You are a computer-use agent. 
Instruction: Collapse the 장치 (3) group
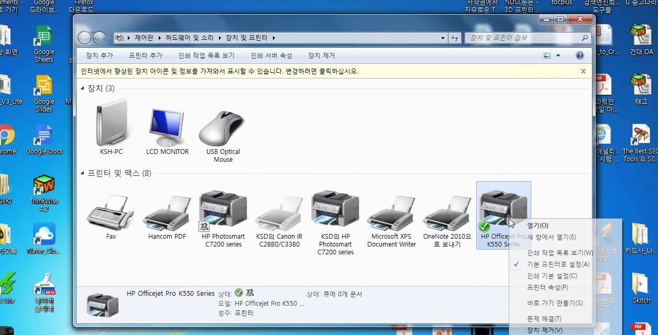pos(83,88)
